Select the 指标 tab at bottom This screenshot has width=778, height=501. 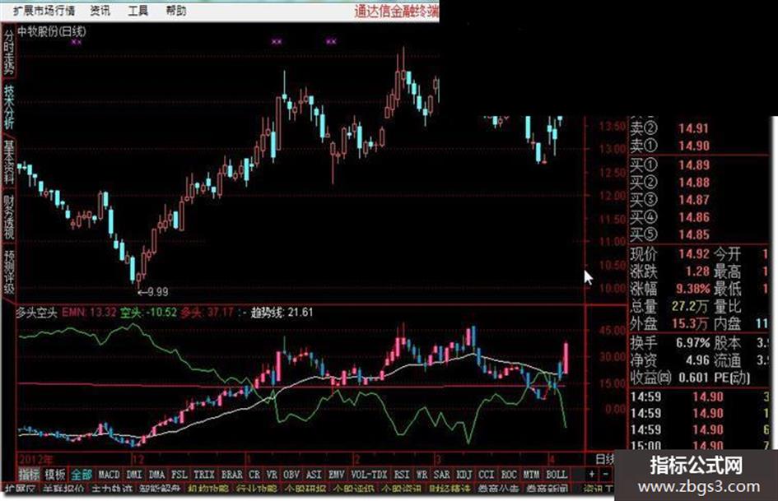click(28, 475)
